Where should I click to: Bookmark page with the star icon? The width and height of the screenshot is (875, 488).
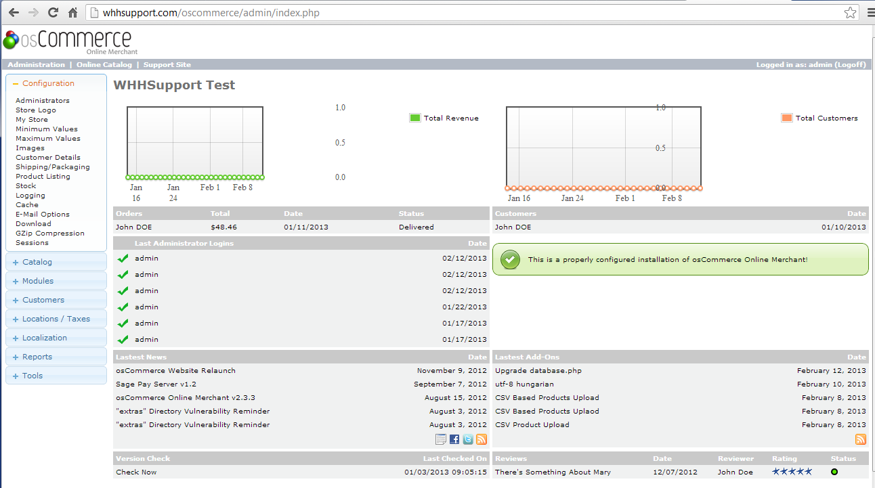coord(850,13)
